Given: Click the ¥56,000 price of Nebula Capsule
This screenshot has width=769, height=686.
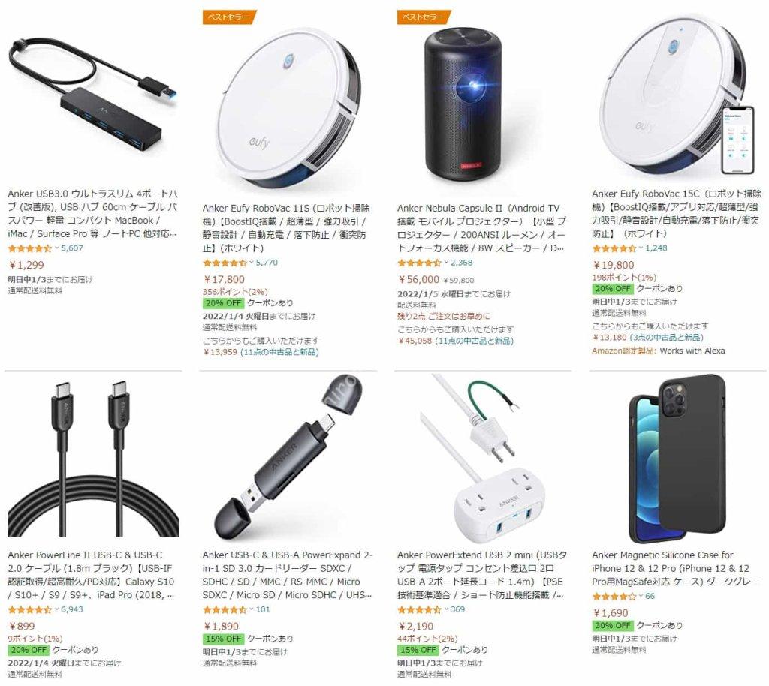Looking at the screenshot, I should pyautogui.click(x=418, y=280).
